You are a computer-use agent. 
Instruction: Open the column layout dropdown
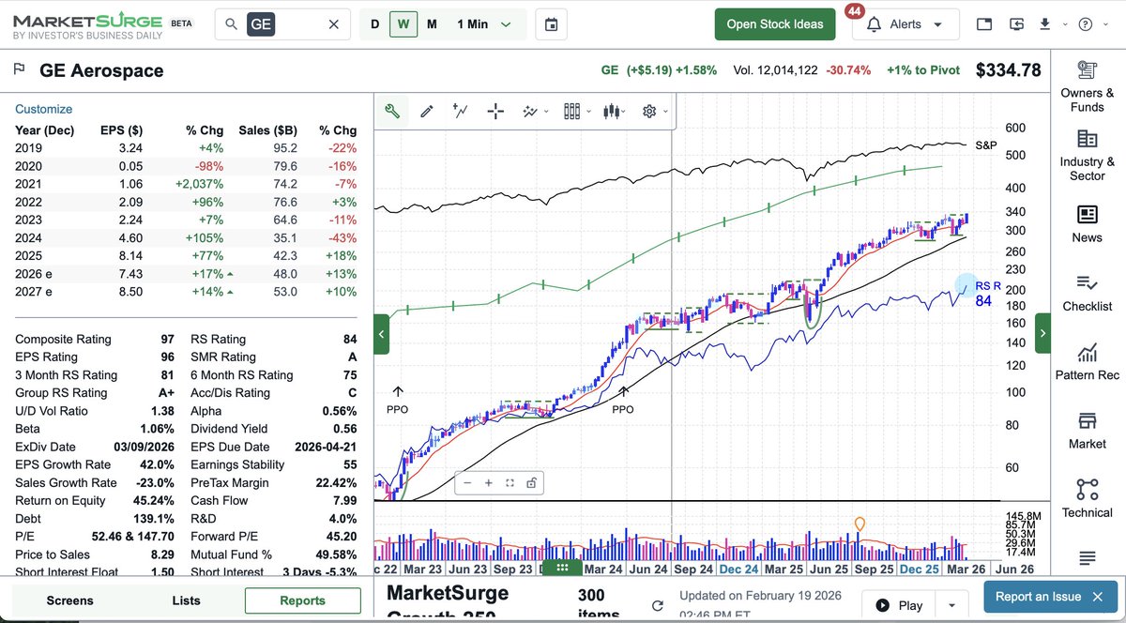[577, 111]
